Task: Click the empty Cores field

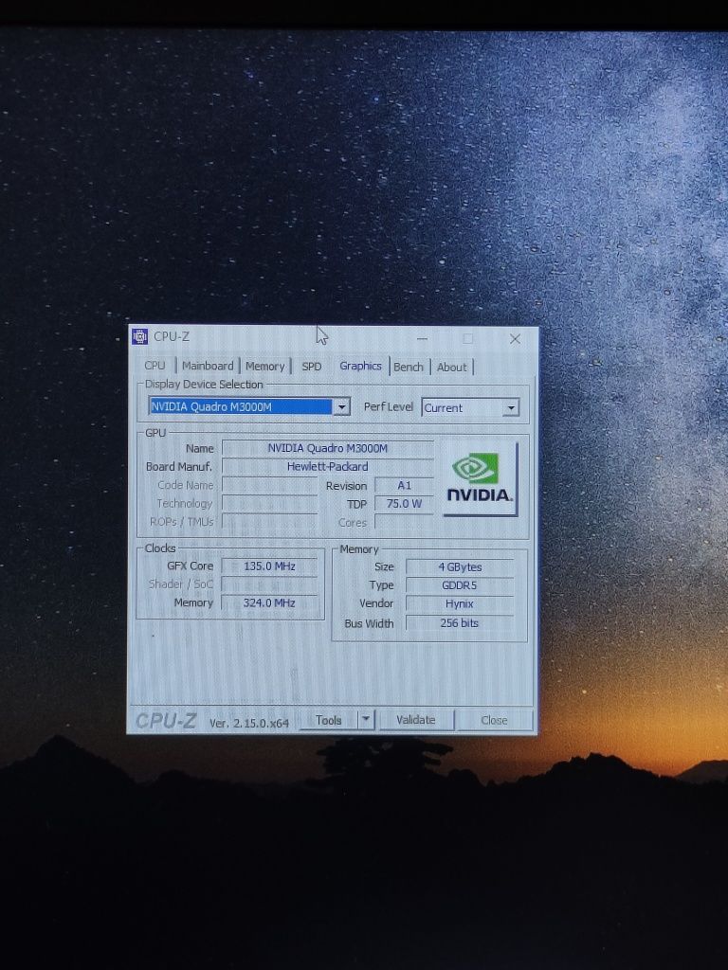Action: coord(404,522)
